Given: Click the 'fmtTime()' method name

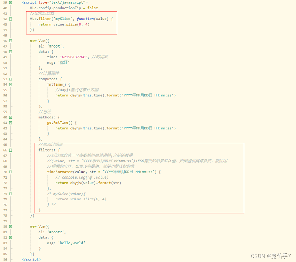Looking at the screenshot, I should (56, 84).
